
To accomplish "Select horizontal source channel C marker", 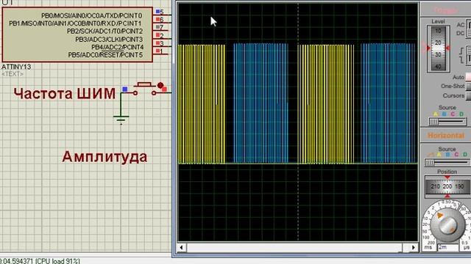I will tap(456, 155).
